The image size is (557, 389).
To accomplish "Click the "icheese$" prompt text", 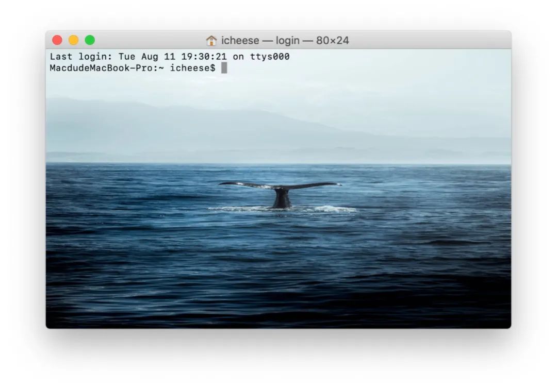I will tap(192, 68).
